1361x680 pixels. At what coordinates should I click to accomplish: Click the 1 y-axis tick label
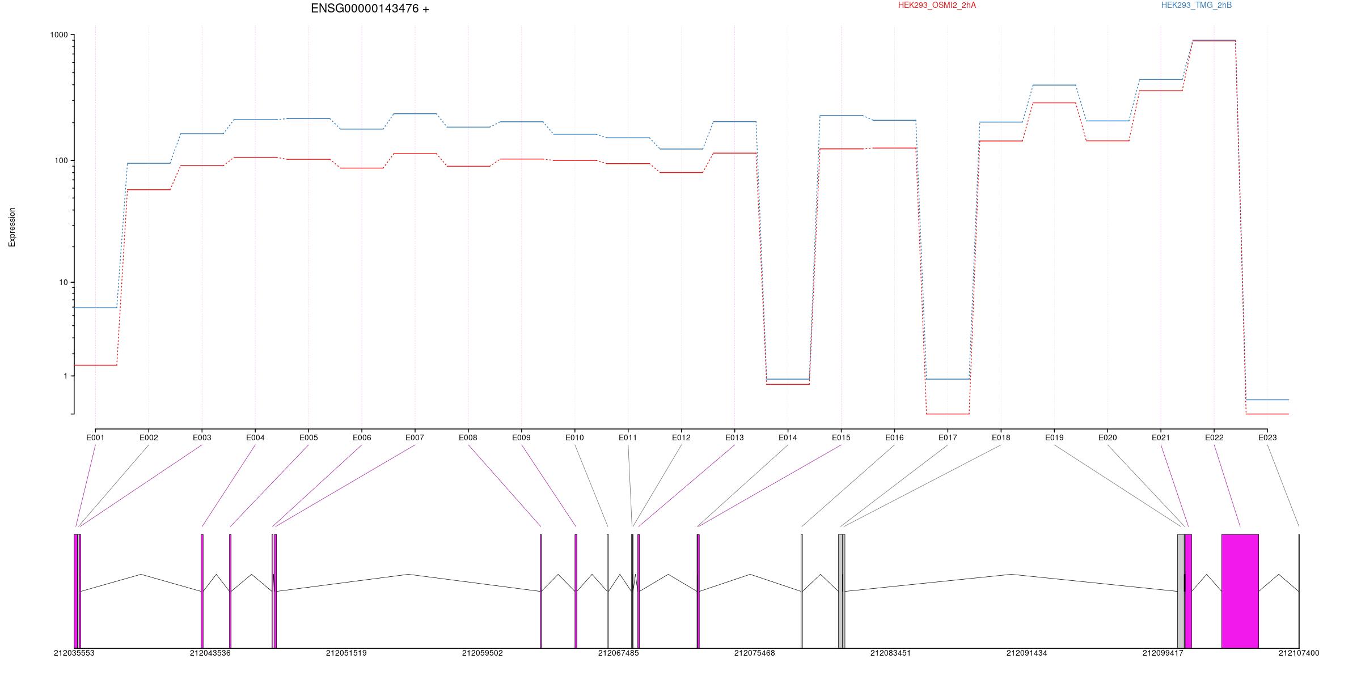(x=65, y=376)
